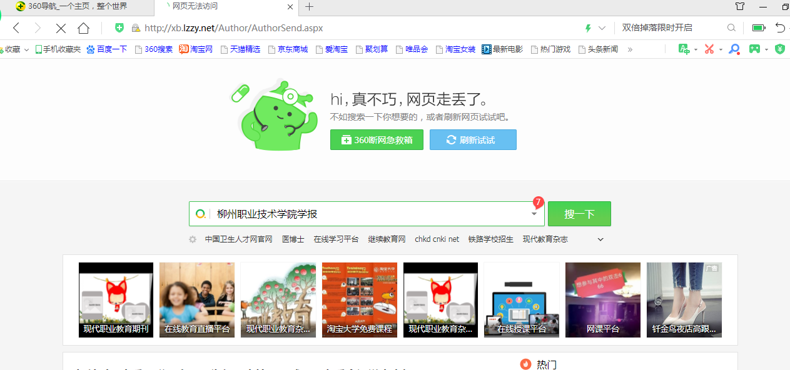790x370 pixels.
Task: Click the red 7 notification badge
Action: click(538, 202)
